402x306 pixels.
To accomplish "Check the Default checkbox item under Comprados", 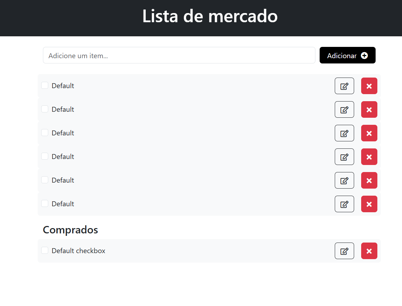I will click(x=45, y=250).
